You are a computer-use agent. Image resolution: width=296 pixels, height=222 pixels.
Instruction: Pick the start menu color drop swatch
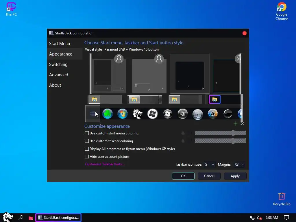[183, 133]
